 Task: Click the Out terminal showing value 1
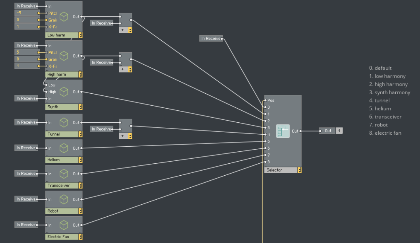(330, 131)
